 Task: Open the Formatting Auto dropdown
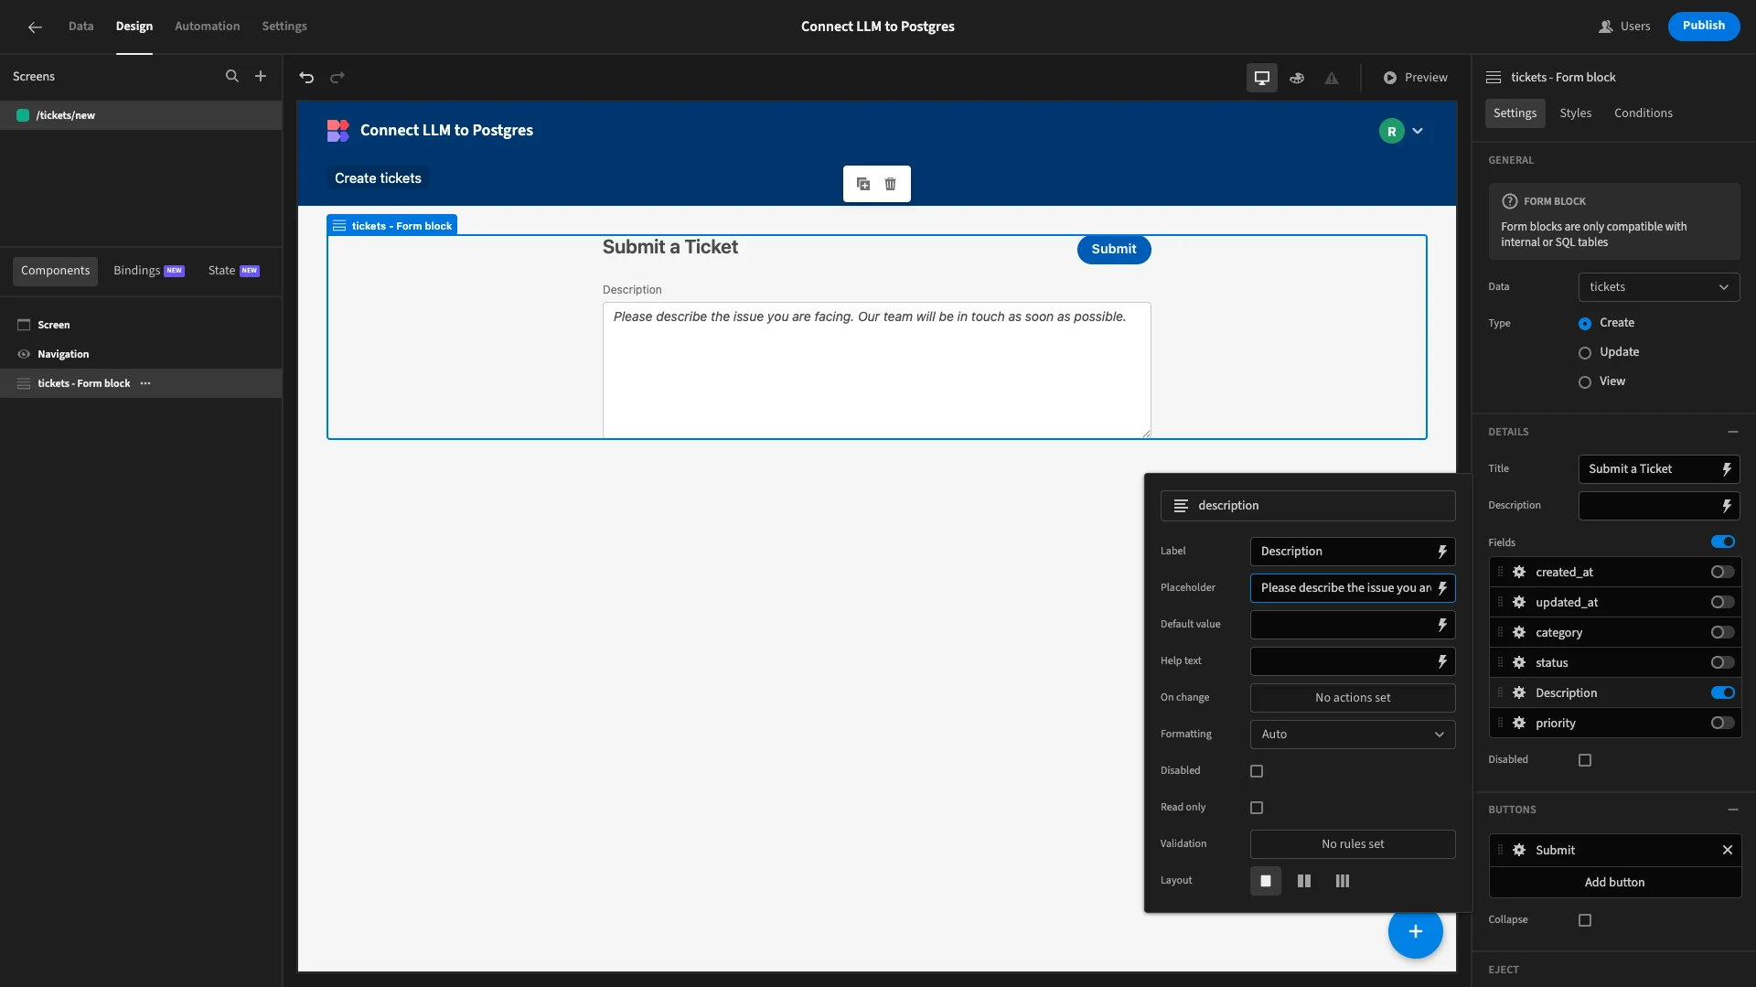tap(1353, 735)
